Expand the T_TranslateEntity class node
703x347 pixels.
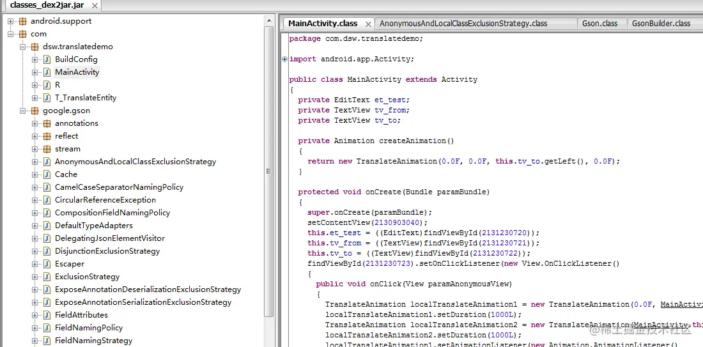pos(35,98)
